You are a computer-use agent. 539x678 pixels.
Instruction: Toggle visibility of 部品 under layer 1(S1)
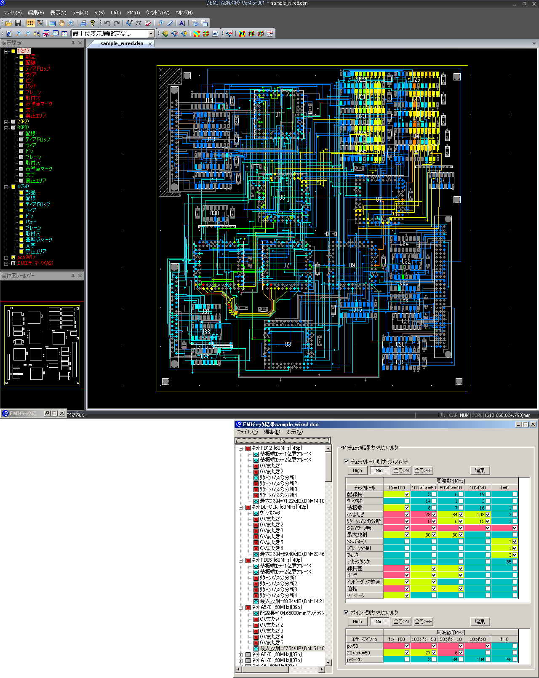[x=21, y=57]
